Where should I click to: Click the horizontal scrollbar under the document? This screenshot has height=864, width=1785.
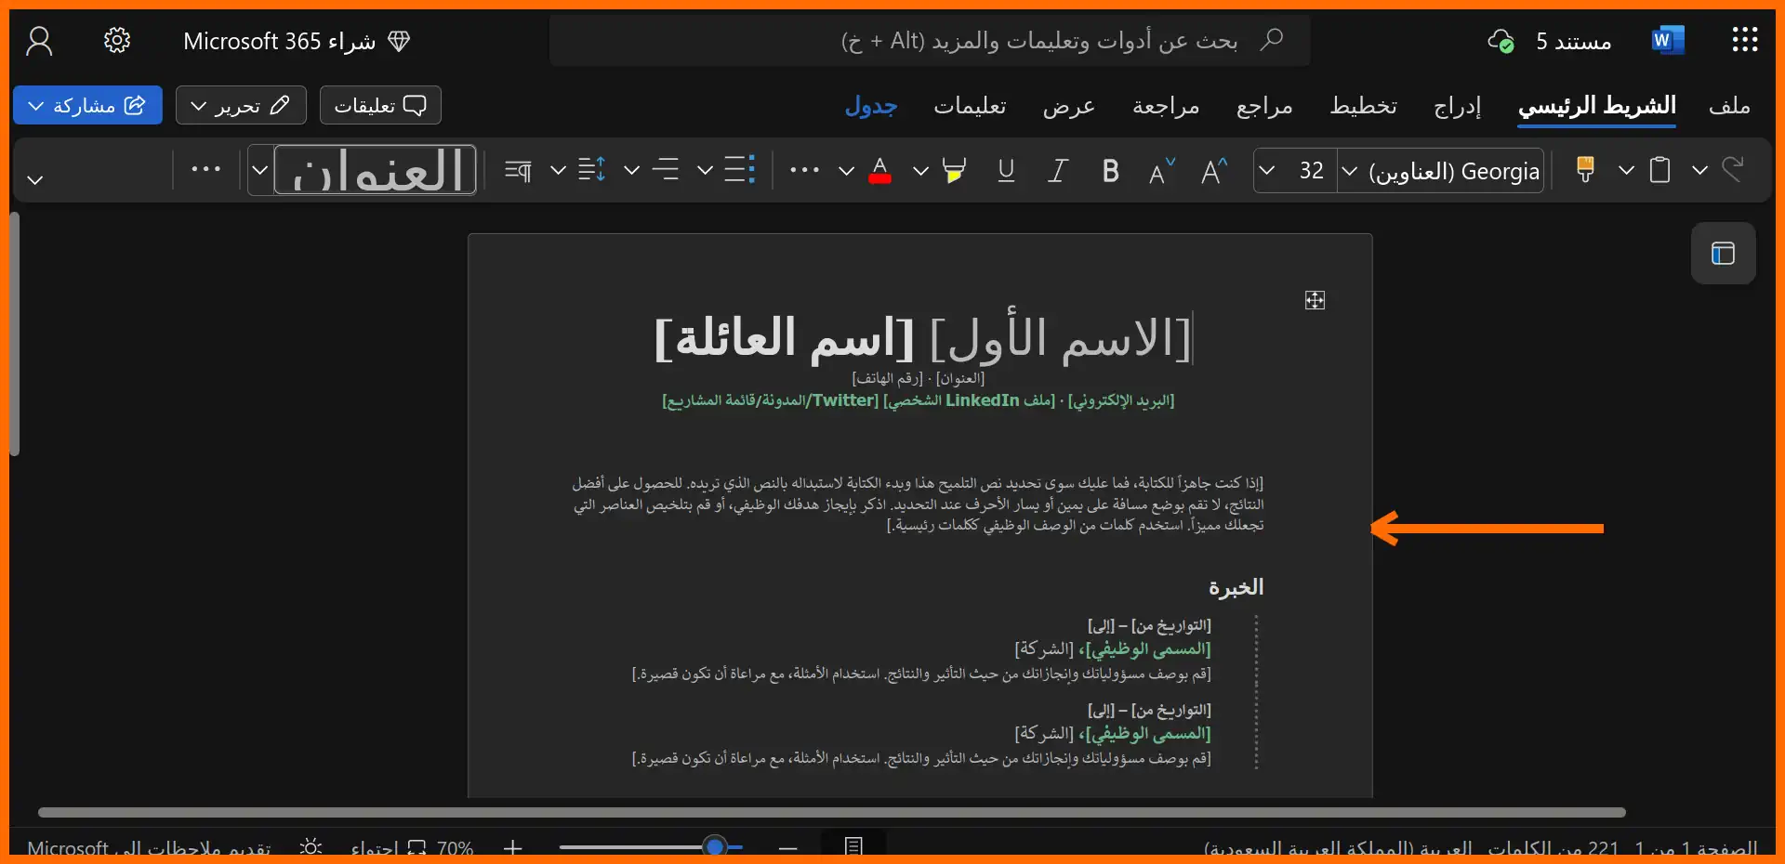click(x=832, y=812)
